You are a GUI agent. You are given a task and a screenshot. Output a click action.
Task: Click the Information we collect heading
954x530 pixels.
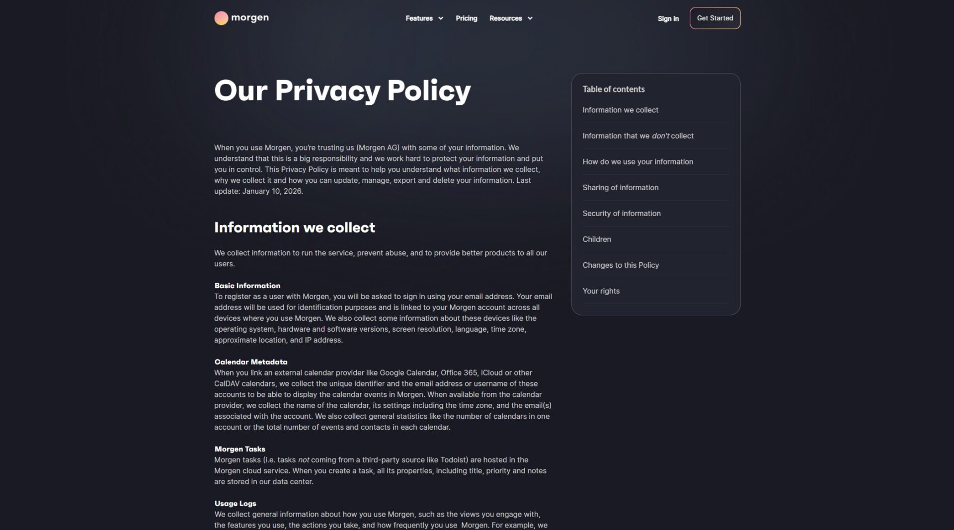(x=295, y=227)
